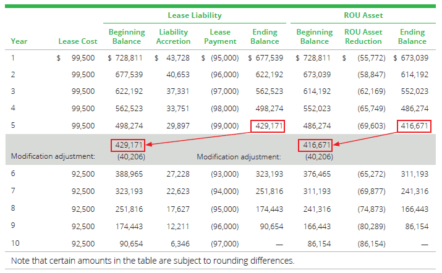The height and width of the screenshot is (273, 442).
Task: Click the "Liability Accretion" column header
Action: [x=174, y=36]
